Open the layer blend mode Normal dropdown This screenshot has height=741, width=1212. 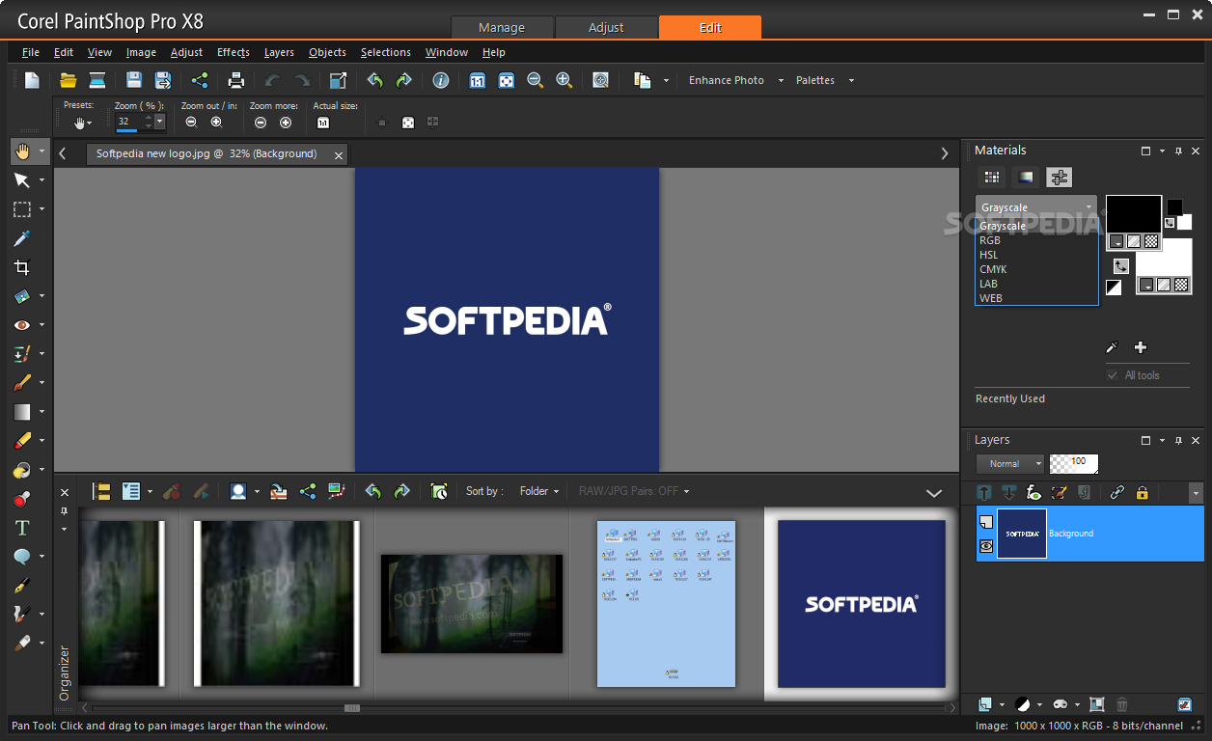1009,464
